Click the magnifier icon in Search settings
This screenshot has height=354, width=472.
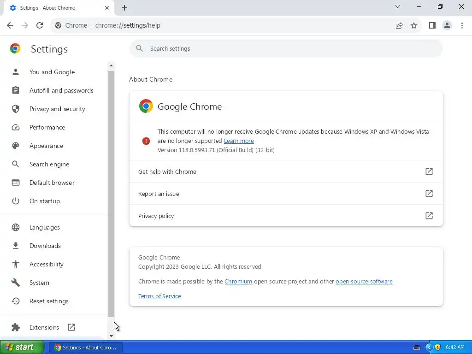point(139,48)
